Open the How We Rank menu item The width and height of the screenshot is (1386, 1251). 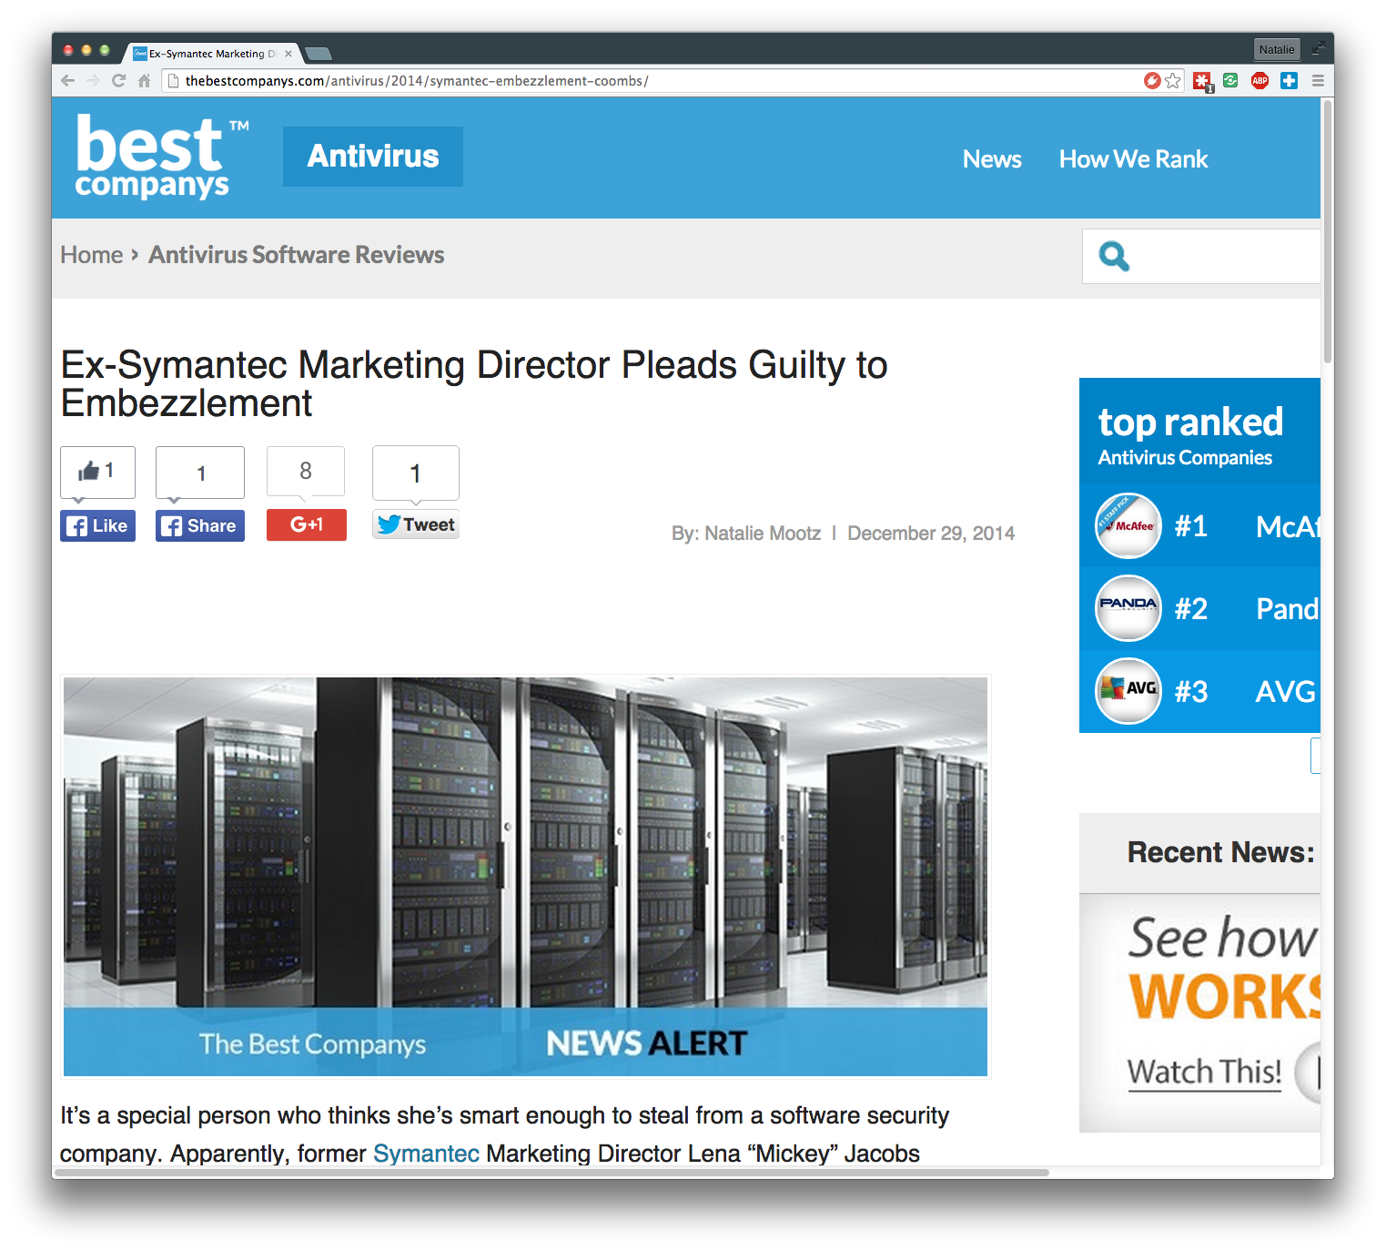tap(1133, 159)
